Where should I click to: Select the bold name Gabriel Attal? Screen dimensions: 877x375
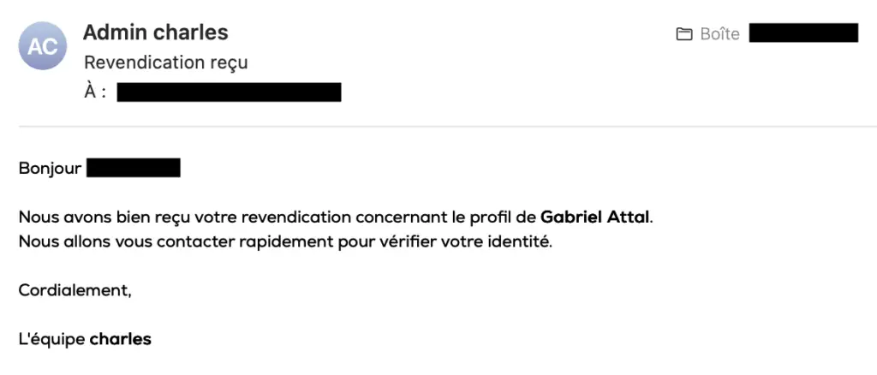(x=594, y=217)
